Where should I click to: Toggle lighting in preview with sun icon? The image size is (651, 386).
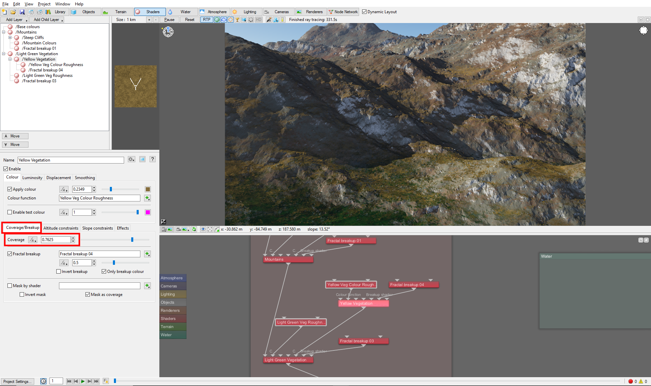pyautogui.click(x=231, y=20)
